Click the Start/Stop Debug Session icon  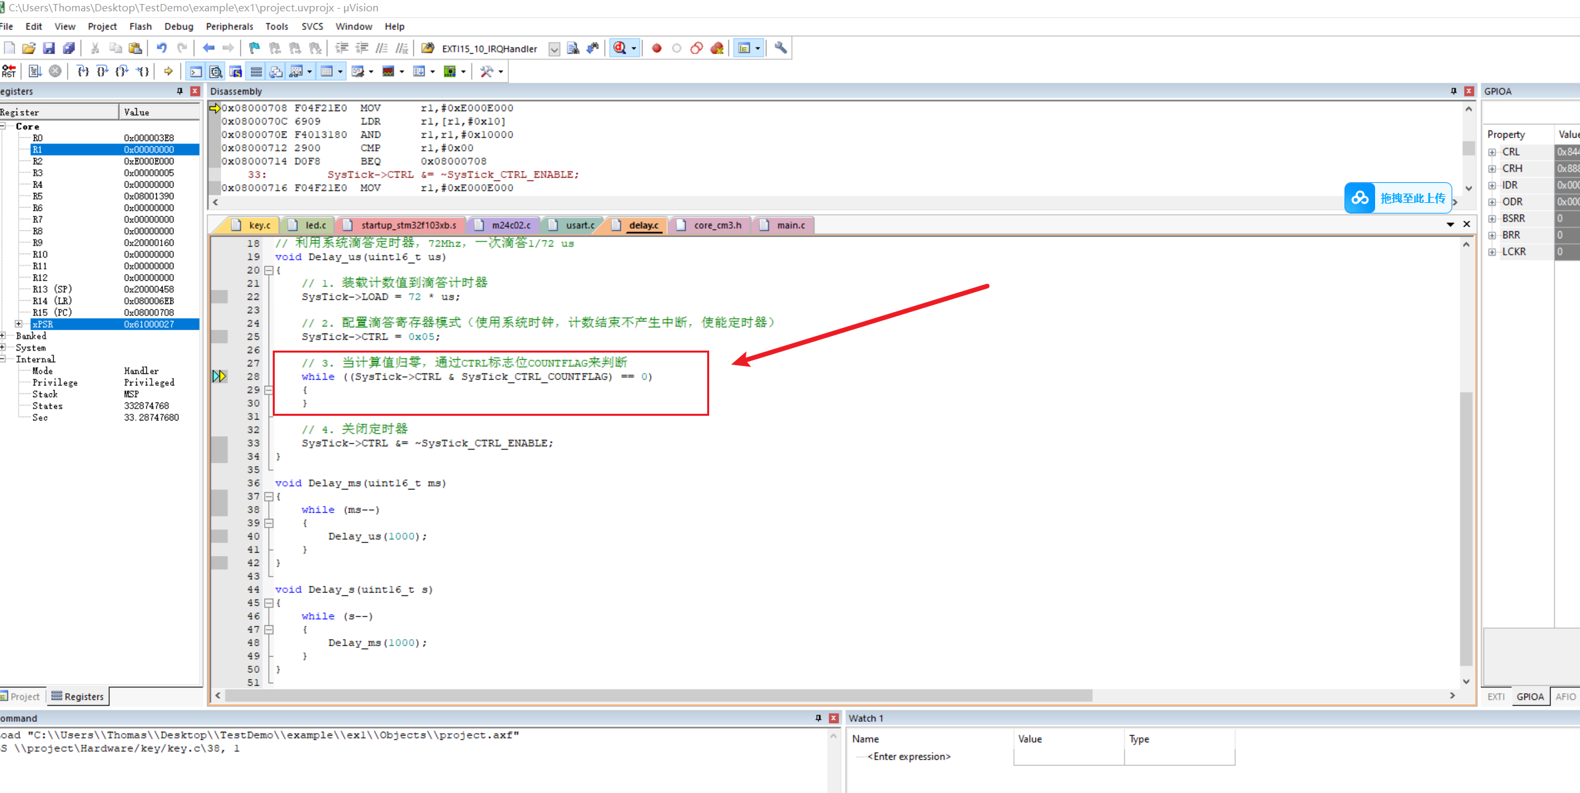pos(620,48)
